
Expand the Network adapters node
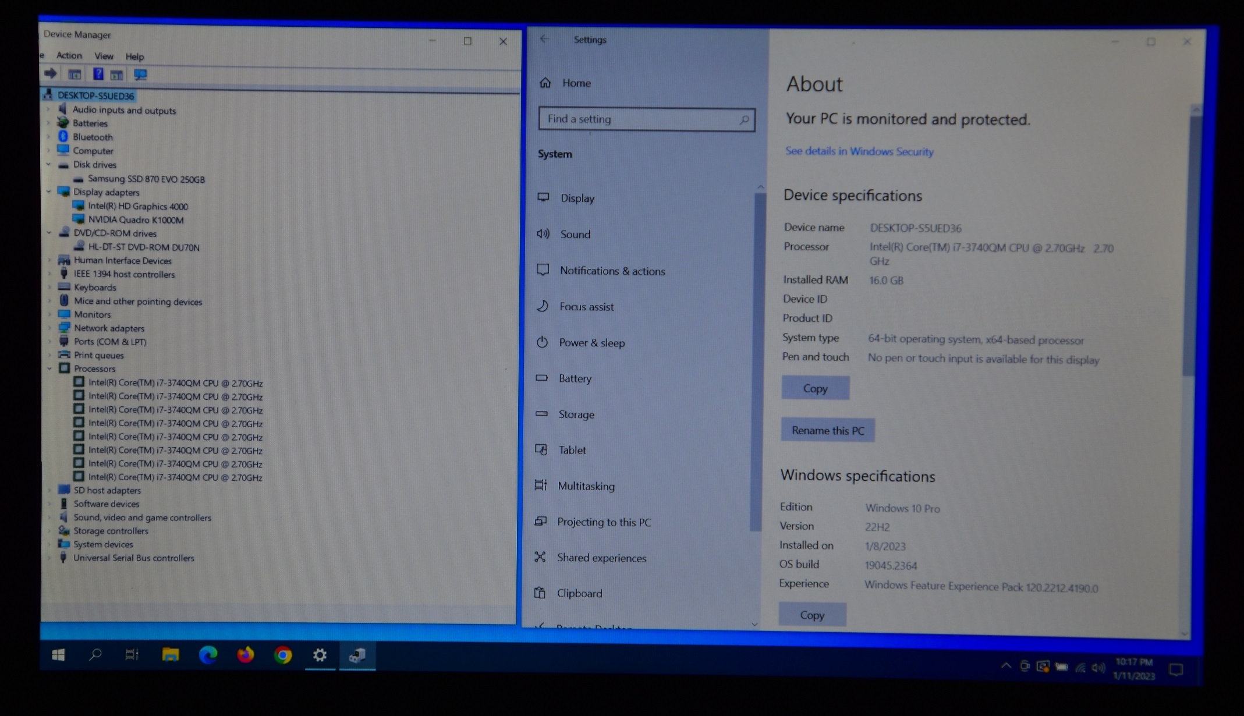click(x=49, y=328)
